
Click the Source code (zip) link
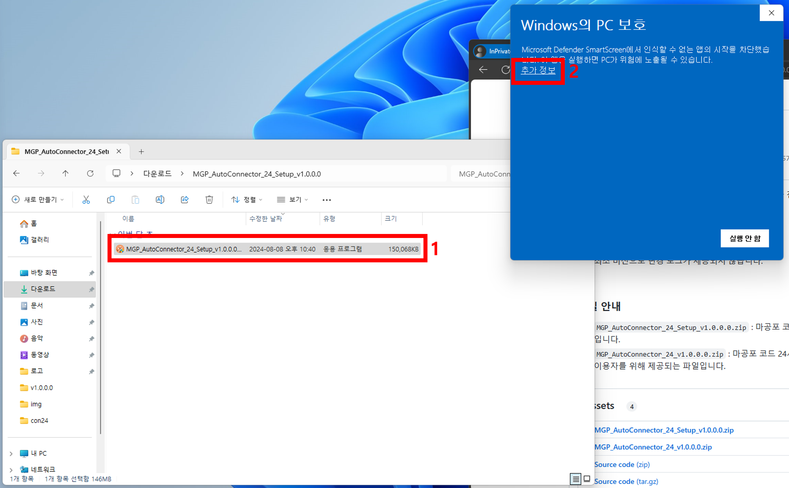pos(622,464)
